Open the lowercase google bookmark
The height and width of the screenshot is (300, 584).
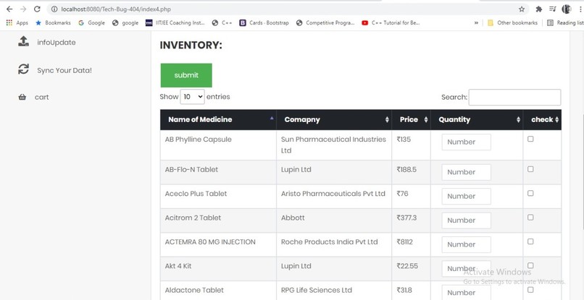125,22
